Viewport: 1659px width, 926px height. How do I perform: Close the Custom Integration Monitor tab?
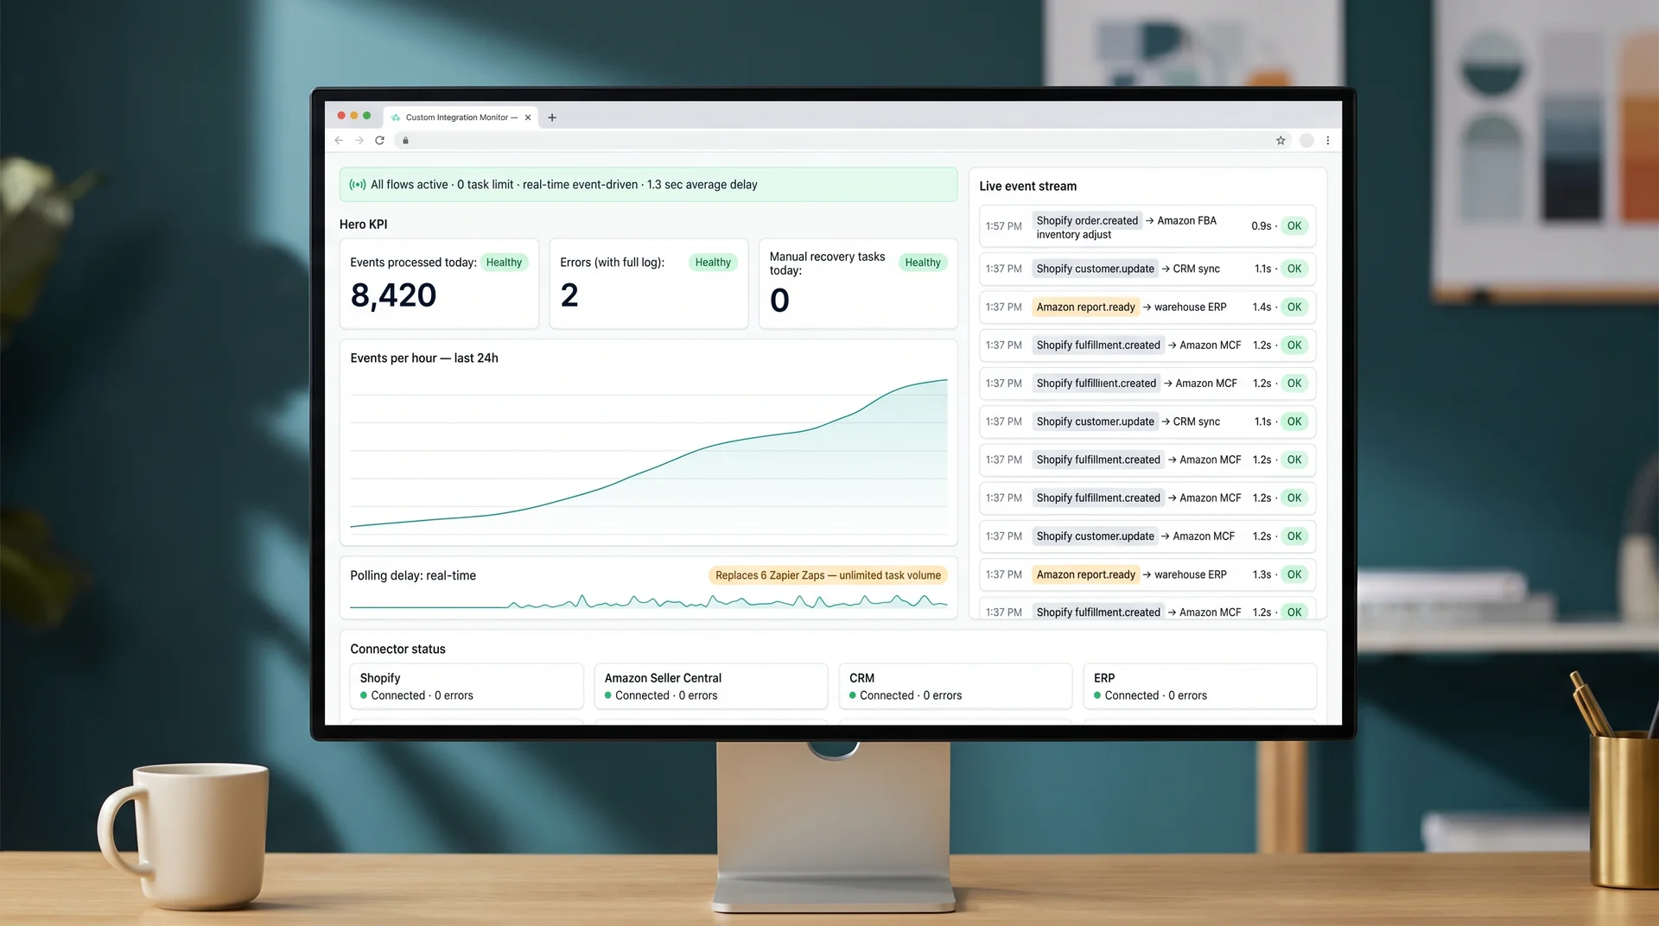(x=528, y=117)
